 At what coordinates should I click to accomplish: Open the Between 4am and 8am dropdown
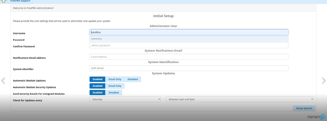point(240,99)
